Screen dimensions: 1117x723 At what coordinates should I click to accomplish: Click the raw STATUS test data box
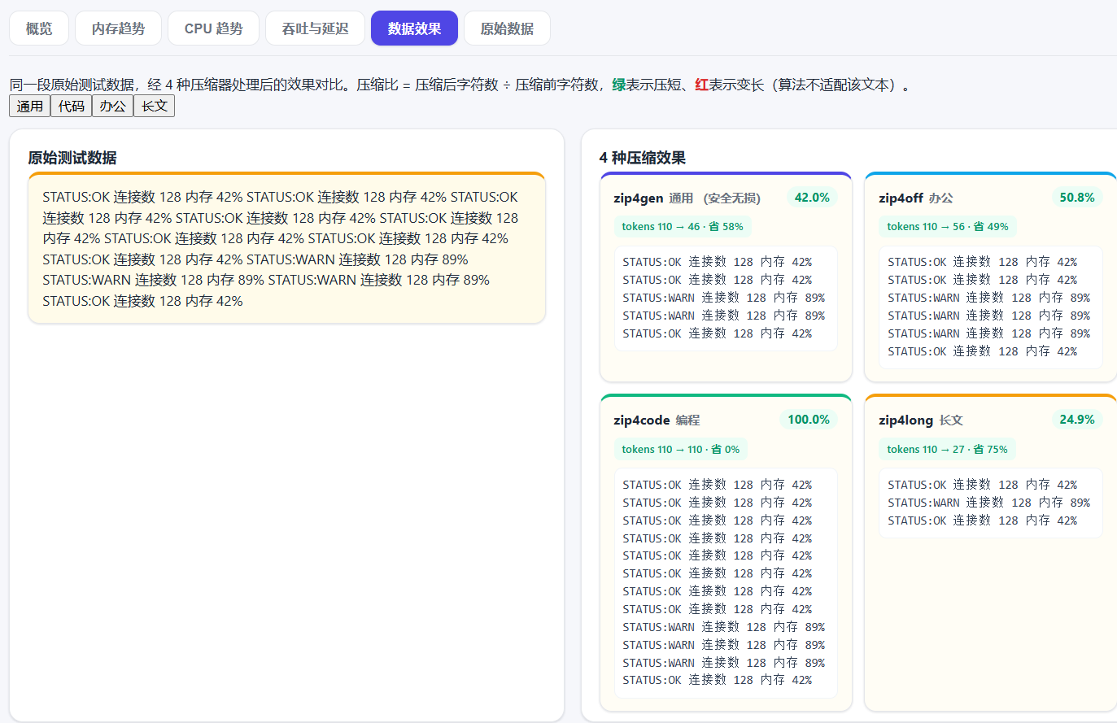286,248
